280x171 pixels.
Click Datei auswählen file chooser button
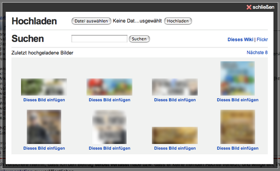click(x=91, y=21)
